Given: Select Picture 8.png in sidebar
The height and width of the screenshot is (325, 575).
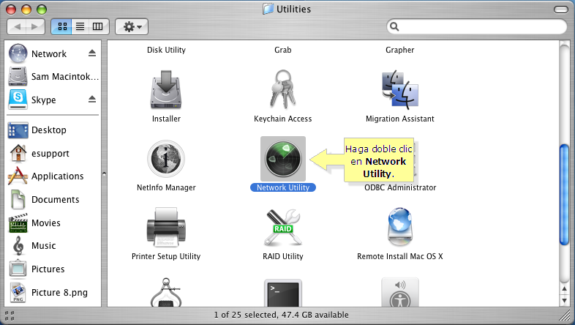Looking at the screenshot, I should click(x=48, y=292).
